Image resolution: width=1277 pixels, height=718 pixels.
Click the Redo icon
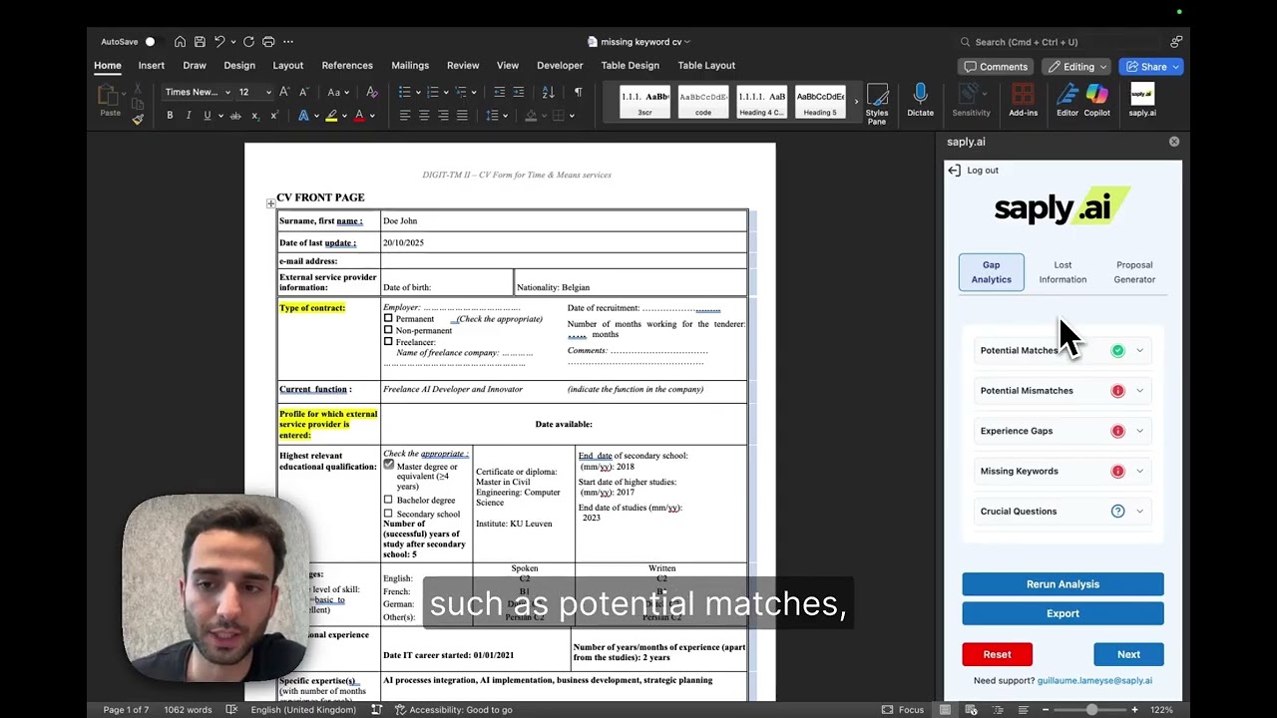coord(248,42)
